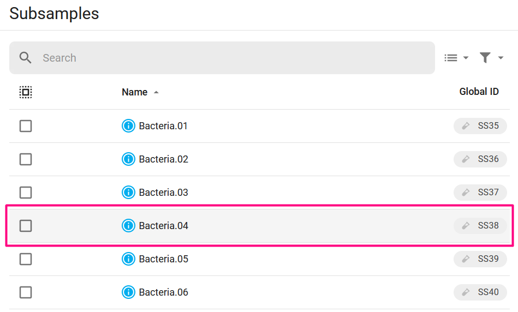
Task: Open info for Bacteria.01 subsample
Action: (x=128, y=126)
